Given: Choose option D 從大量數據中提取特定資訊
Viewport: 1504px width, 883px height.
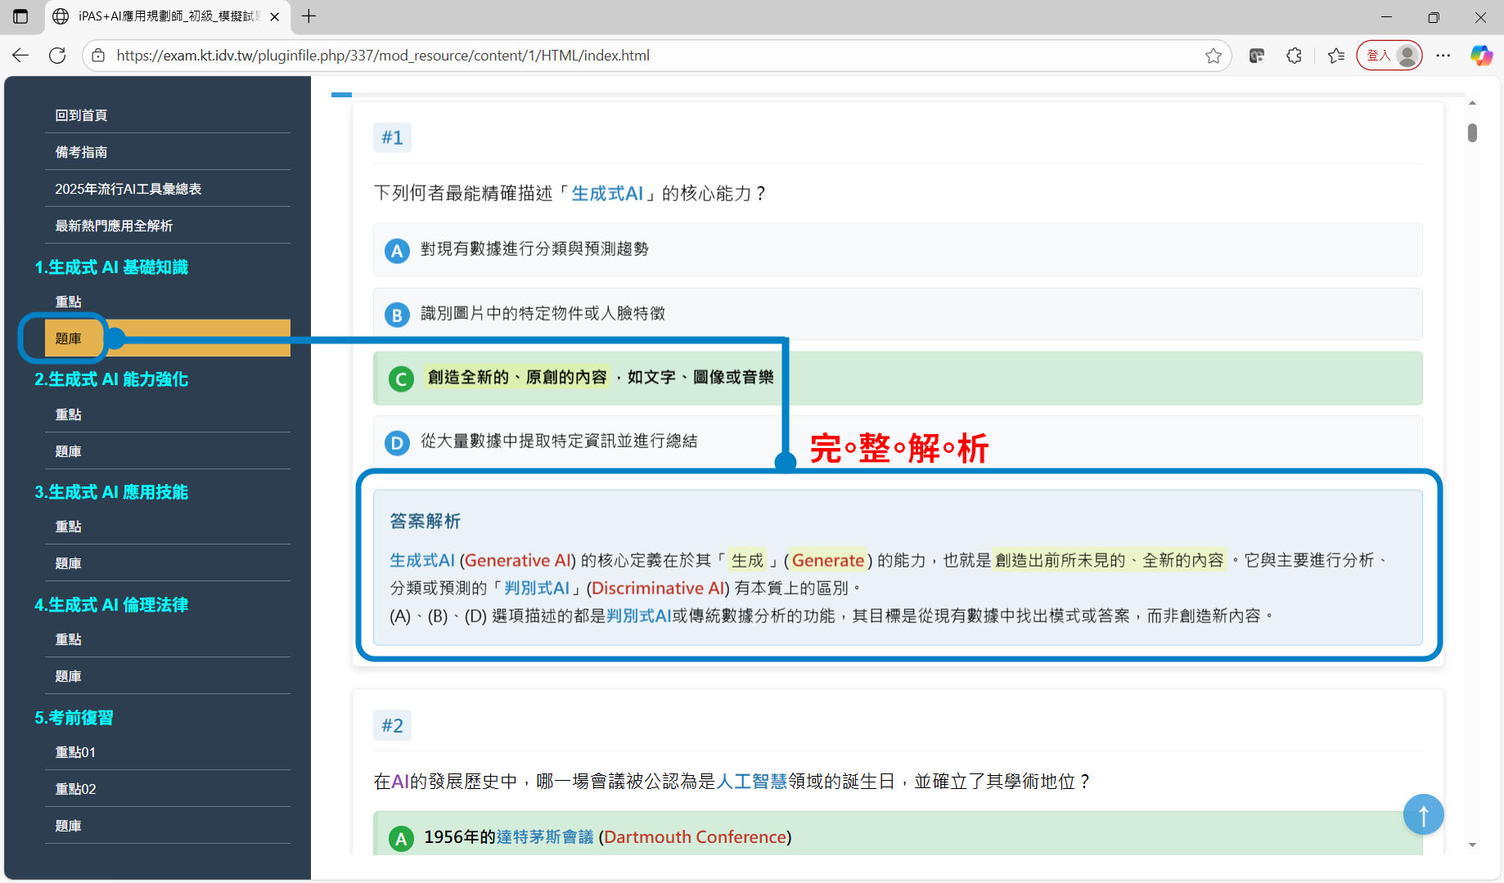Looking at the screenshot, I should click(x=898, y=442).
